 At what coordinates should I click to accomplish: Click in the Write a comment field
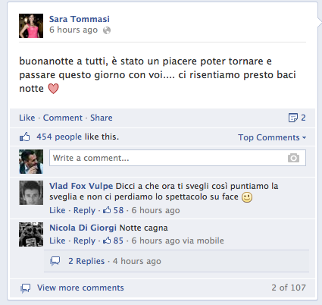(x=177, y=158)
